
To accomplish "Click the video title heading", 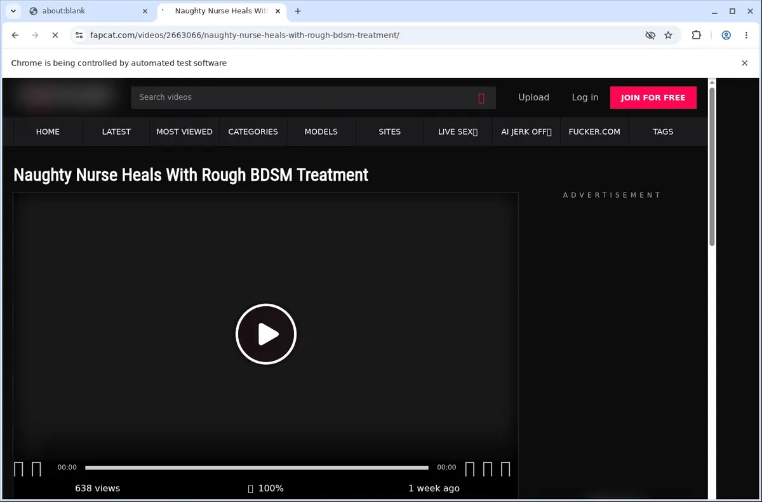I will 190,175.
